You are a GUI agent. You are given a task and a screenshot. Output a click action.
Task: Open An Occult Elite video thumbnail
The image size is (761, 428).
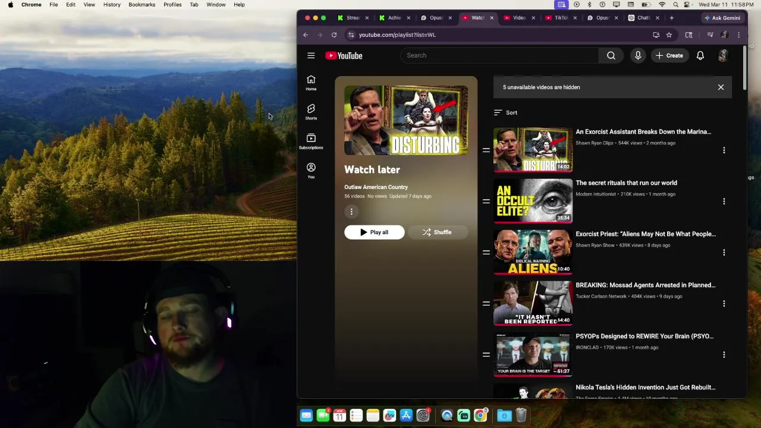[x=533, y=201]
